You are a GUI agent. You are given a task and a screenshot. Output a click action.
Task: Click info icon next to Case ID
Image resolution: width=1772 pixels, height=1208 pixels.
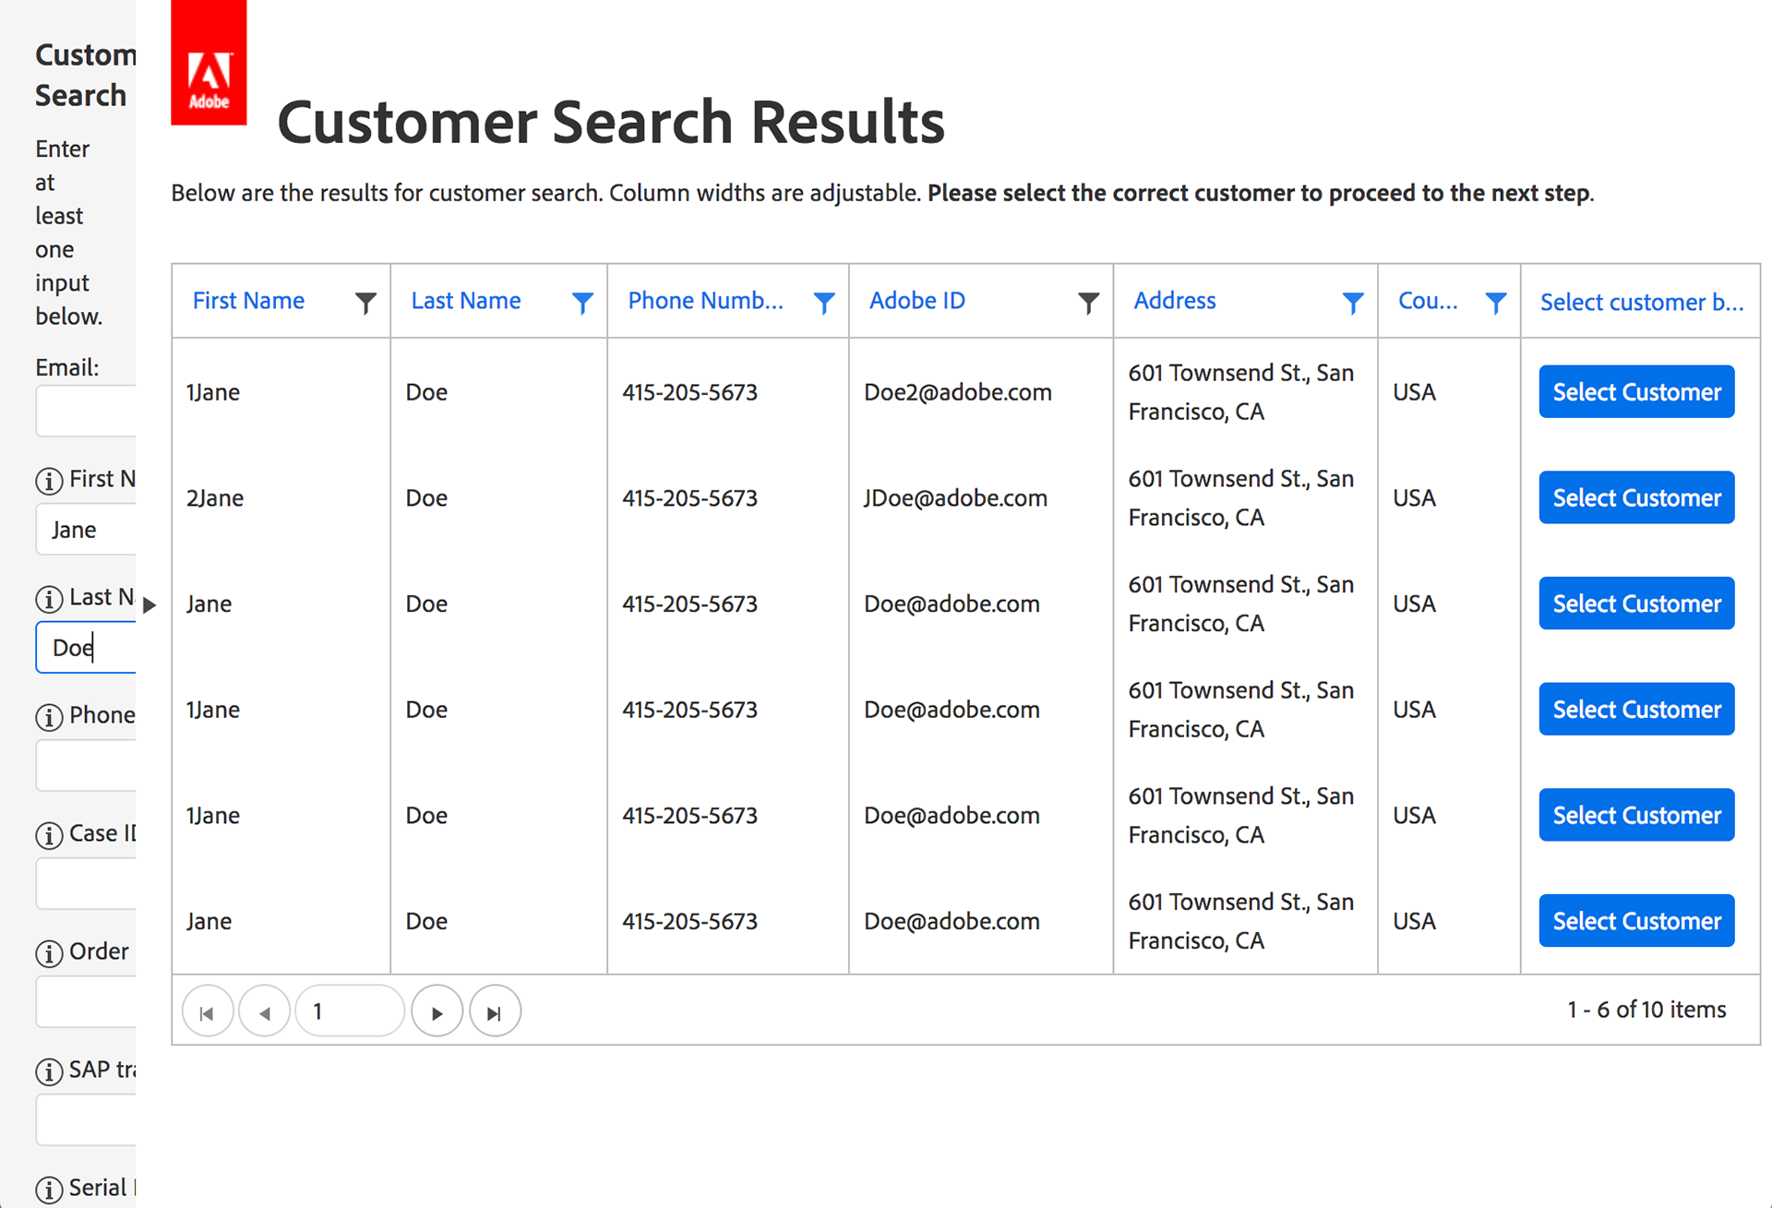(x=49, y=835)
